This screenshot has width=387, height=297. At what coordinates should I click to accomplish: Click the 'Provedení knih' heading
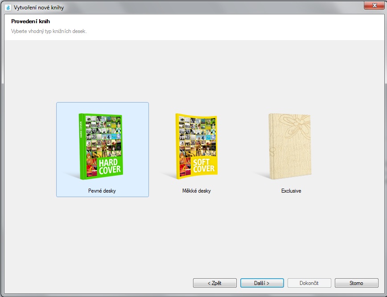pos(31,21)
